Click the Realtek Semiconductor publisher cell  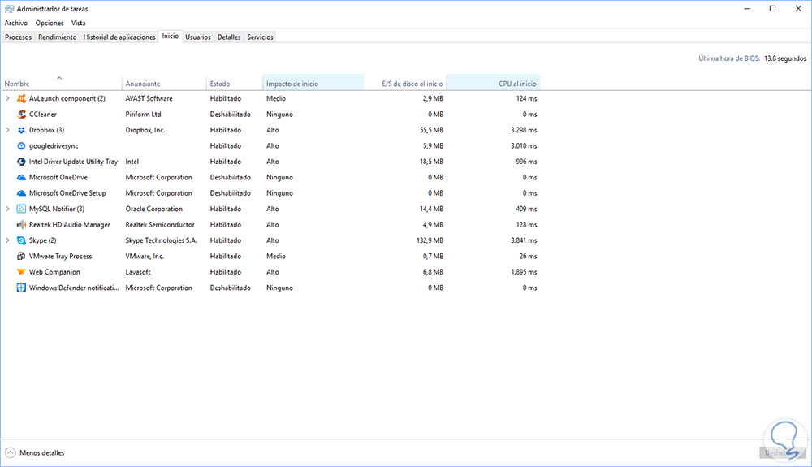click(160, 225)
